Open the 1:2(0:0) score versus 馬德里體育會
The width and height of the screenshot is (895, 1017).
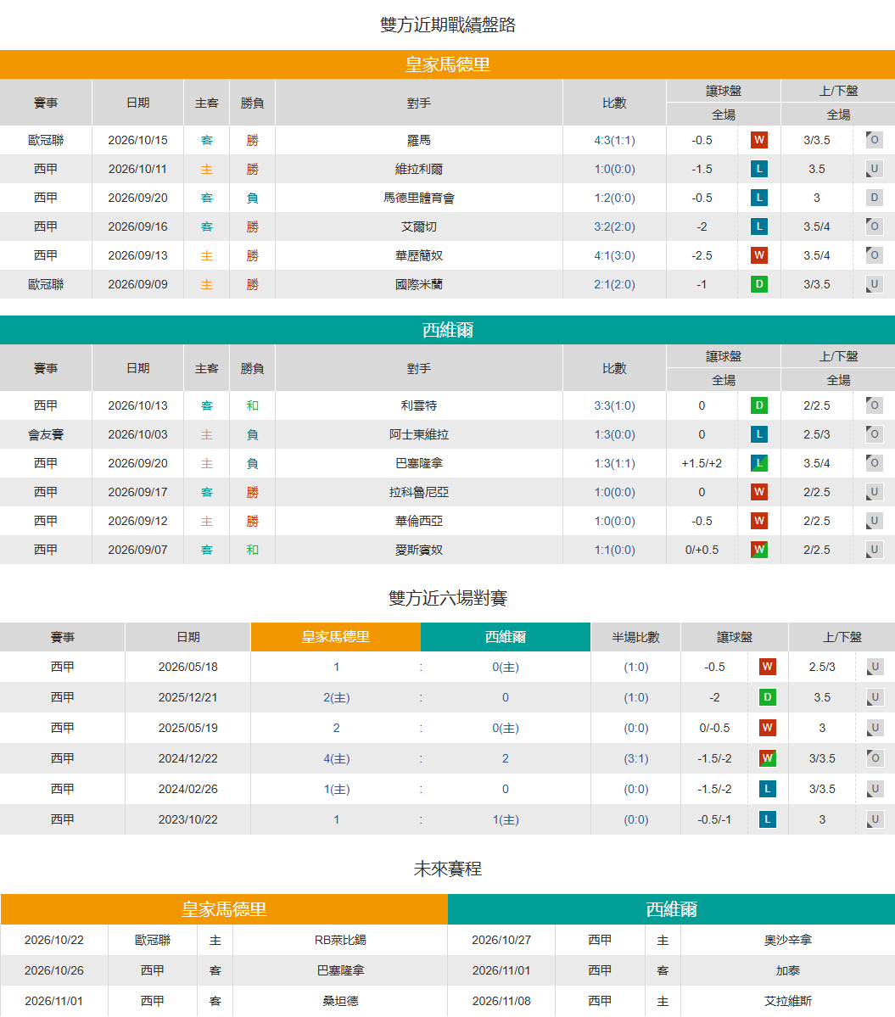pos(614,198)
